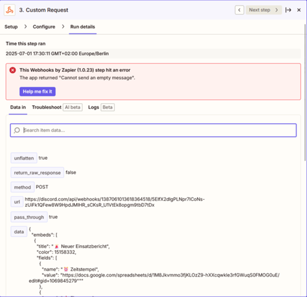Image resolution: width=307 pixels, height=297 pixels.
Task: Select the Run details tab
Action: [x=82, y=27]
